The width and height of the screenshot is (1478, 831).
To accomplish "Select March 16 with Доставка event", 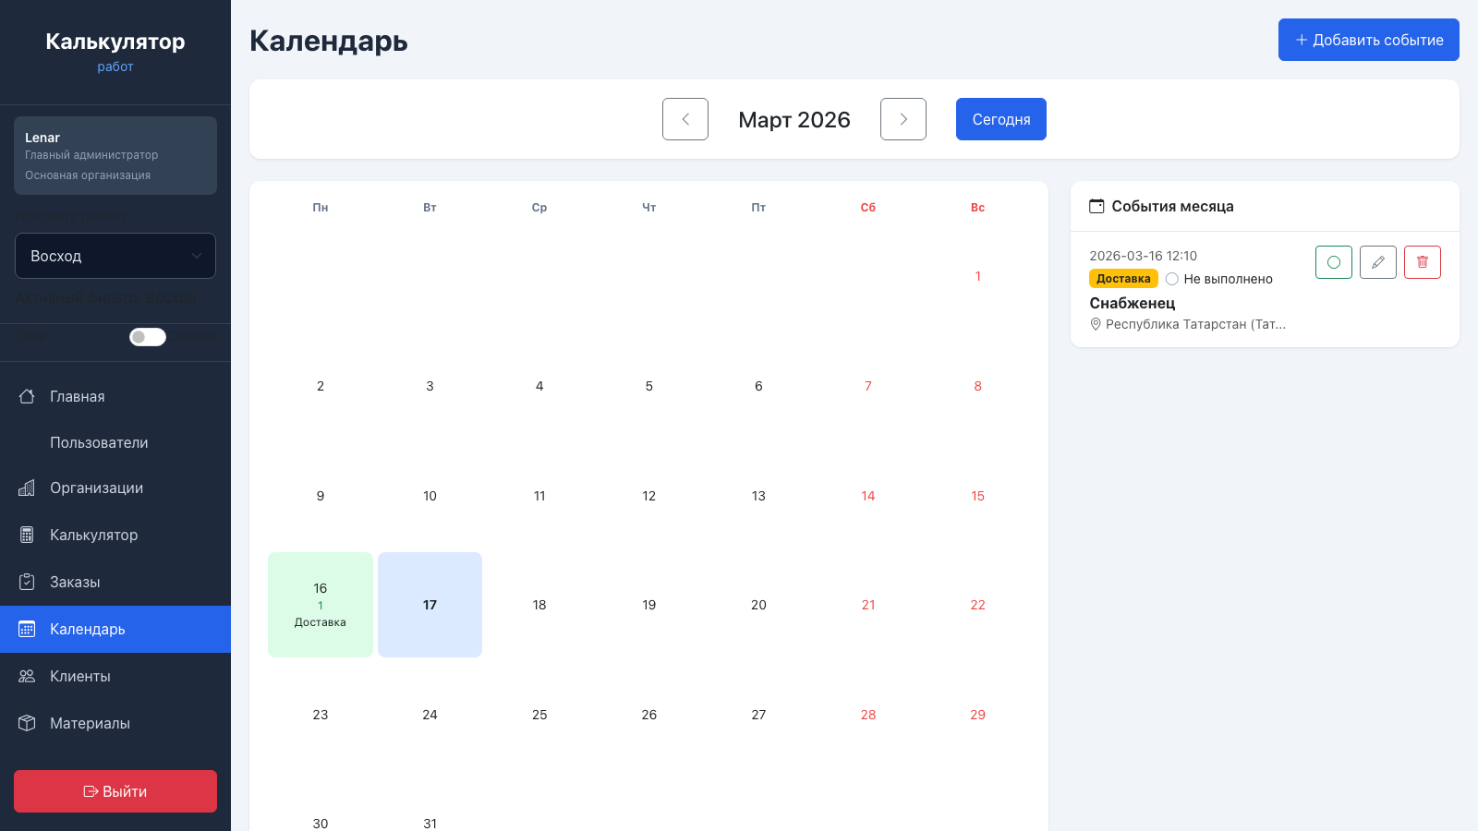I will [321, 605].
